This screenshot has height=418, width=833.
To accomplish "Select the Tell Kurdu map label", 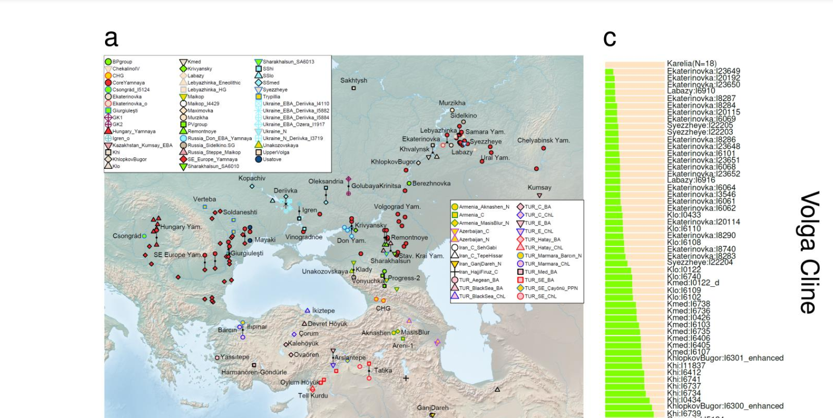I will click(312, 396).
